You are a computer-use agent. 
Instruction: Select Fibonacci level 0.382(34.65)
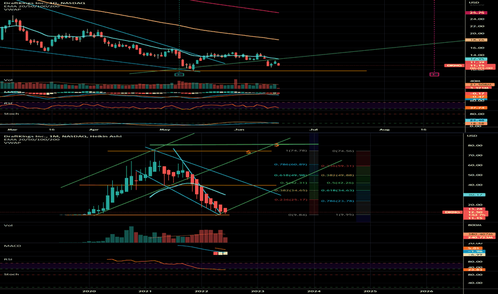point(291,190)
